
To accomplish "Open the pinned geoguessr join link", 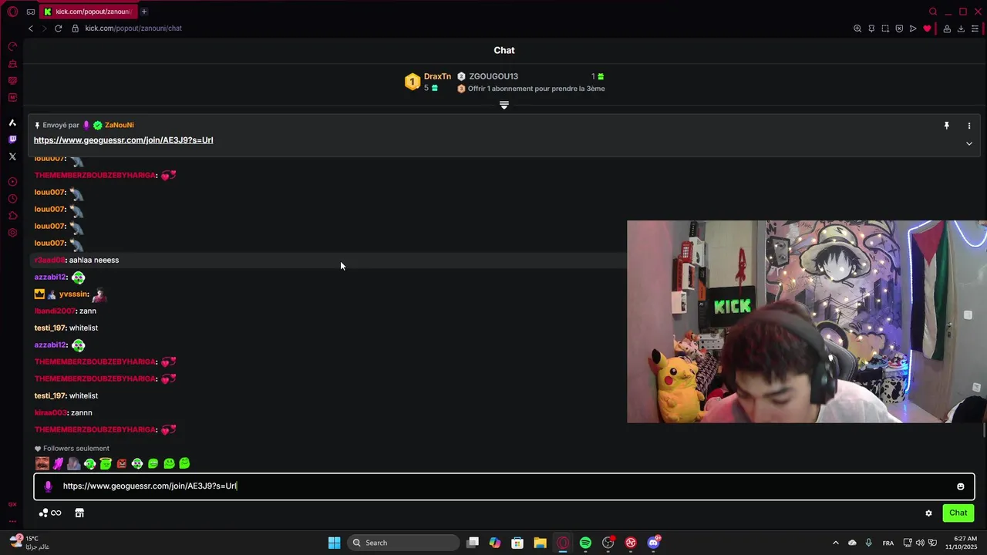I will tap(123, 140).
